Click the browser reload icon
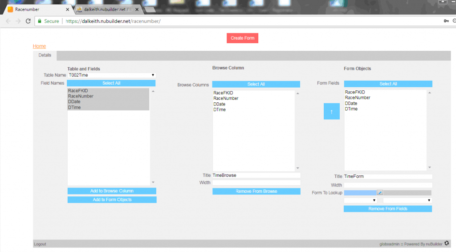The height and width of the screenshot is (252, 456). (x=28, y=21)
